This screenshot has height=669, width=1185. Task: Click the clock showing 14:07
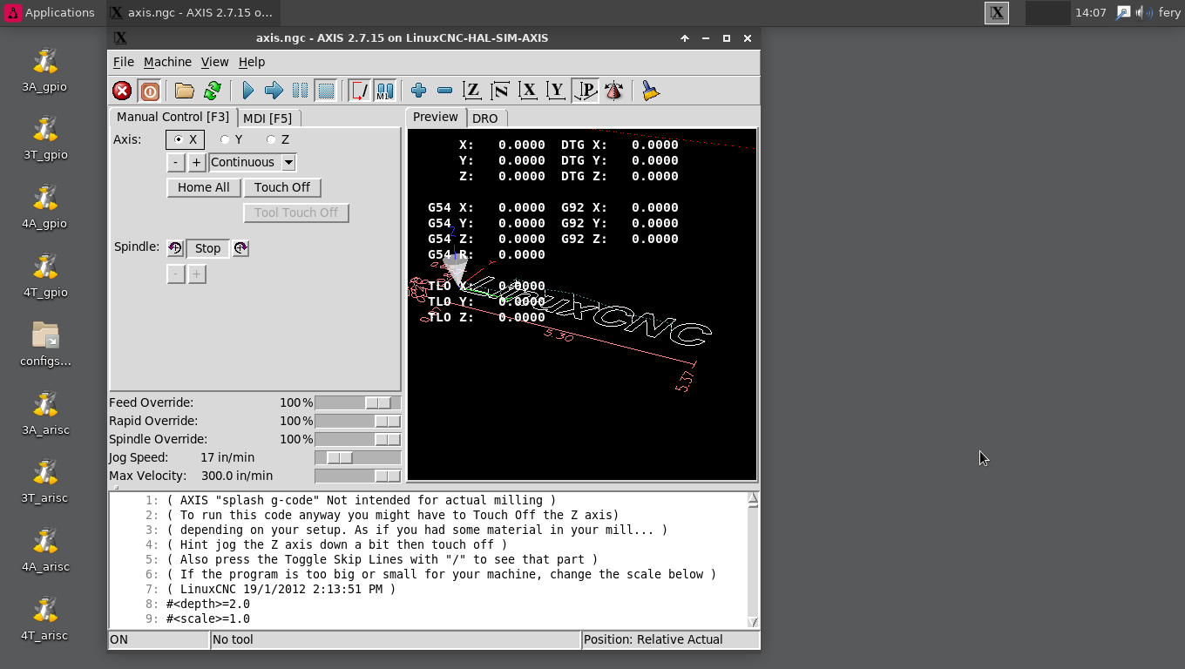(1091, 12)
